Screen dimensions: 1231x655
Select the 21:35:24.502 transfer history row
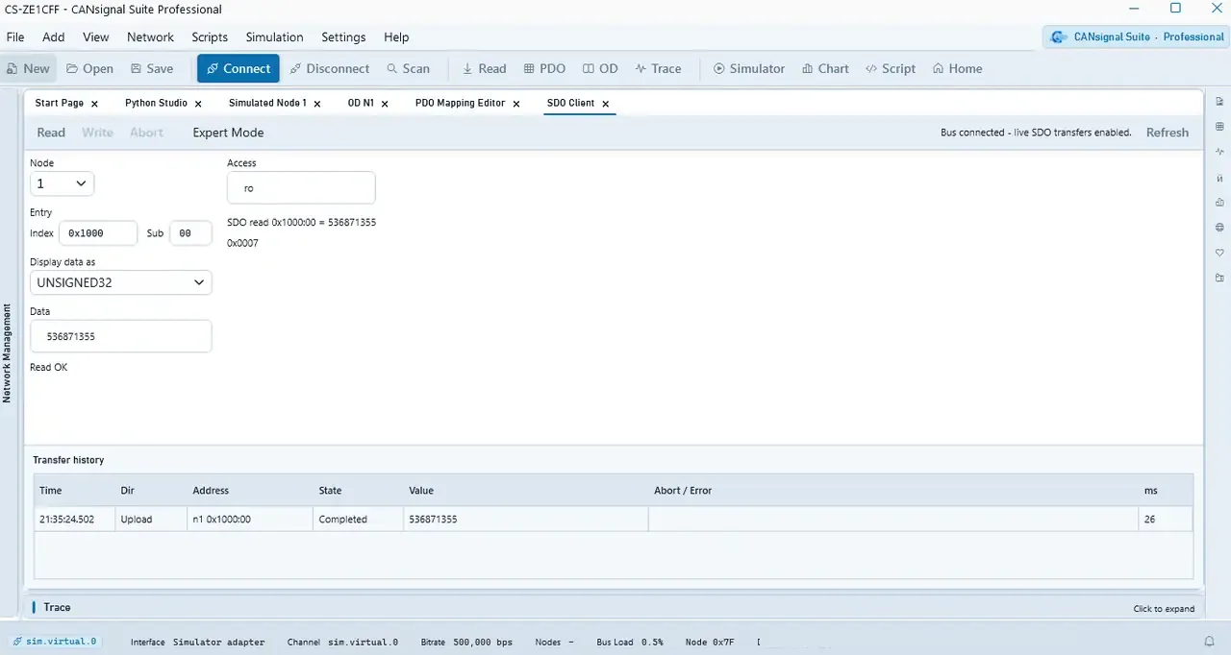coord(614,519)
